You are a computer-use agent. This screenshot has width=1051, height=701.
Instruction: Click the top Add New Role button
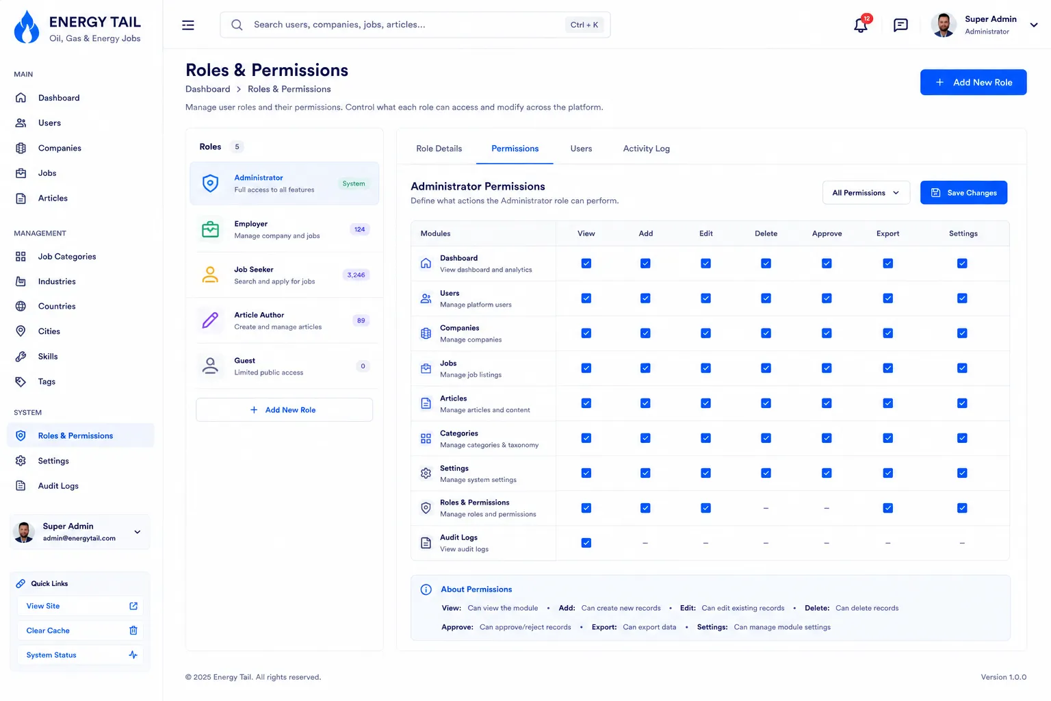(973, 82)
